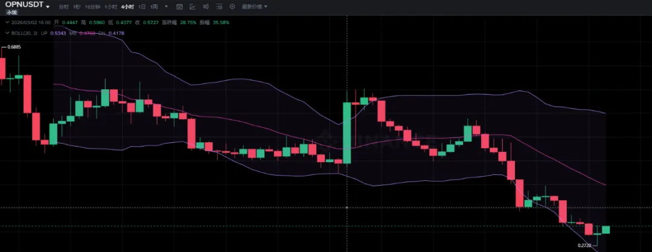Viewport: 652px width, 252px height.
Task: Open the calendar date-range icon
Action: coord(180,7)
